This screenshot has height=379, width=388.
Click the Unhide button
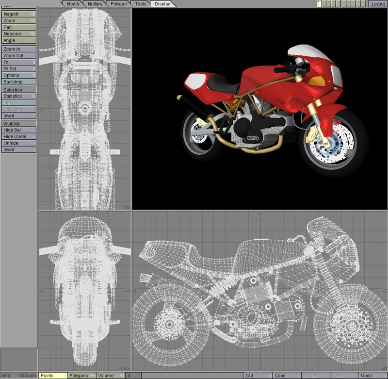pos(19,143)
